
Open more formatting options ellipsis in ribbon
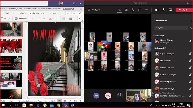[x=57, y=19]
